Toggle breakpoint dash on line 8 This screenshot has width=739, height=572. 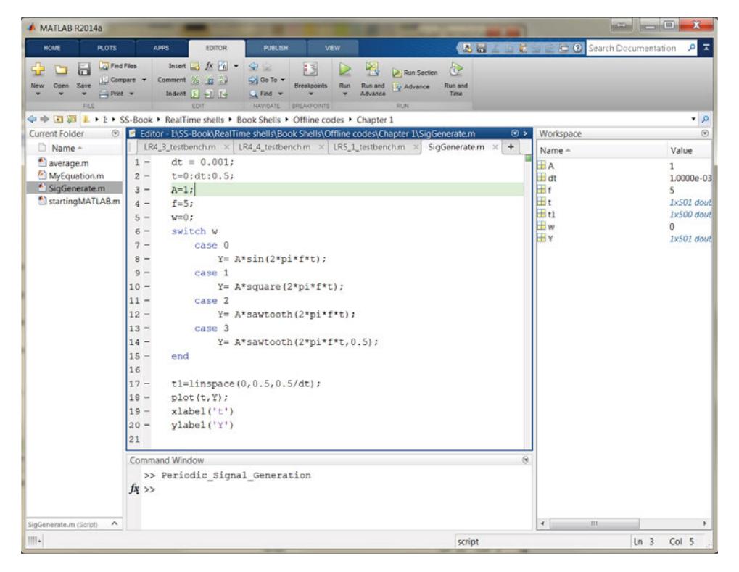pyautogui.click(x=147, y=259)
